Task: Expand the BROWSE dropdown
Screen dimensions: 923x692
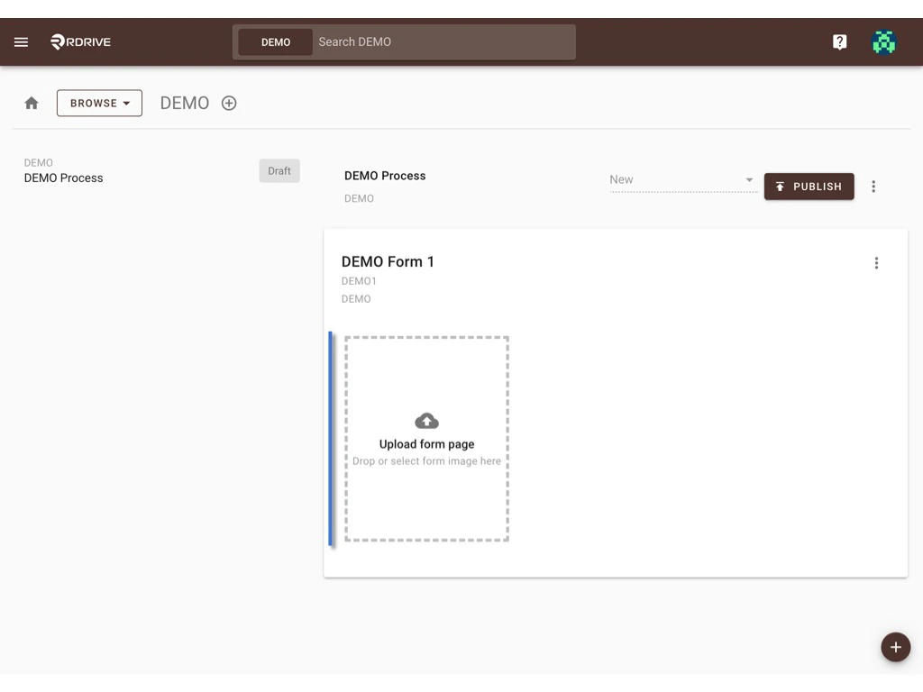Action: pyautogui.click(x=99, y=103)
